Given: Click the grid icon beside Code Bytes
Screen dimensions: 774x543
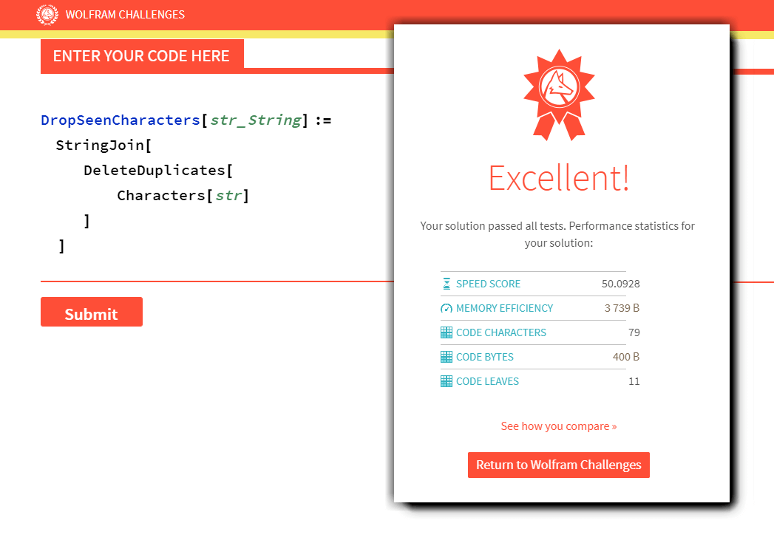Looking at the screenshot, I should (447, 357).
